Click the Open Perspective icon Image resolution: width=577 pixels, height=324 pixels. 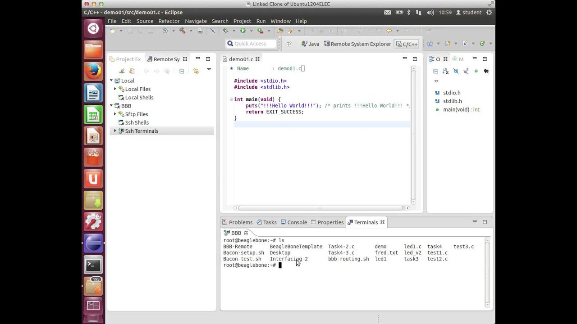click(289, 44)
